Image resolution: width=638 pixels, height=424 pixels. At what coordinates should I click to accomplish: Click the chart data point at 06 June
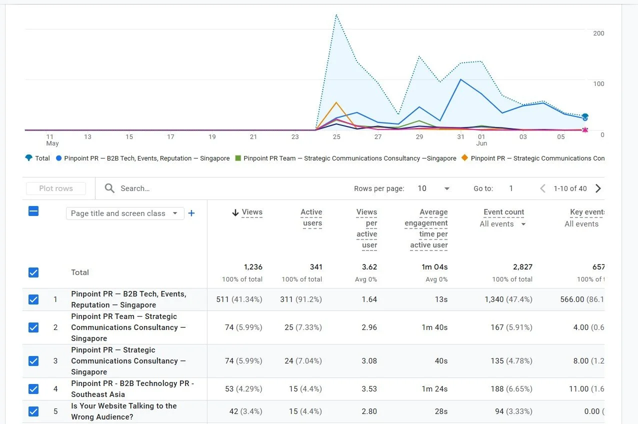point(584,117)
